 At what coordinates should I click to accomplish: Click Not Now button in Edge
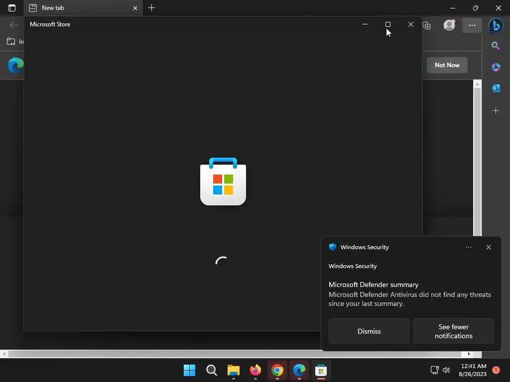(447, 65)
